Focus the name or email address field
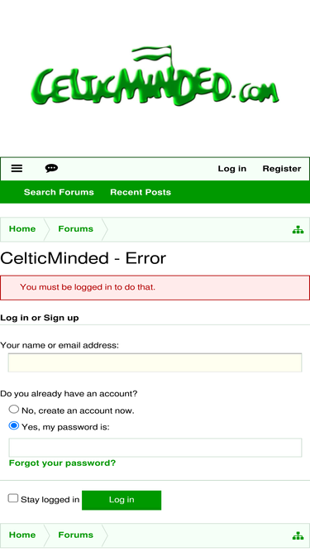 (155, 362)
